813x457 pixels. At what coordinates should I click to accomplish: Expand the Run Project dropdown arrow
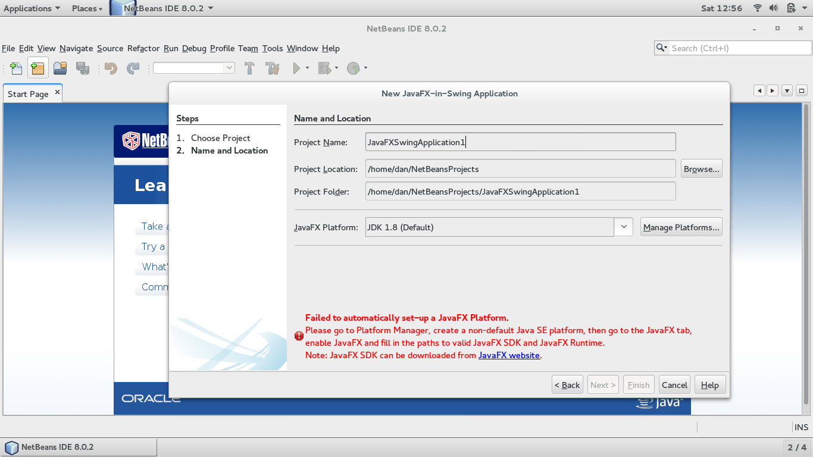pyautogui.click(x=307, y=68)
